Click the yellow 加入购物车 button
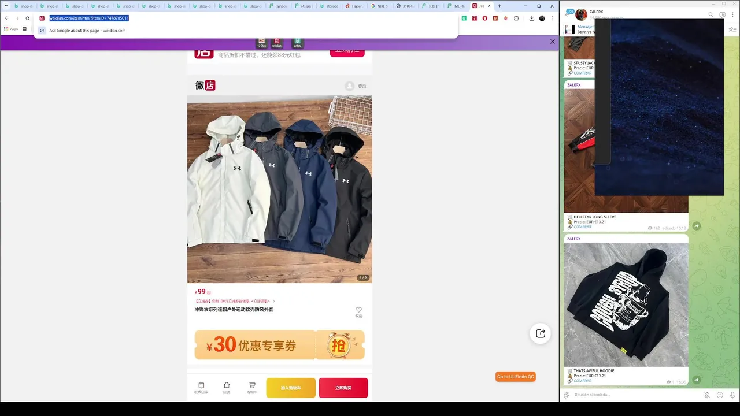 tap(291, 388)
